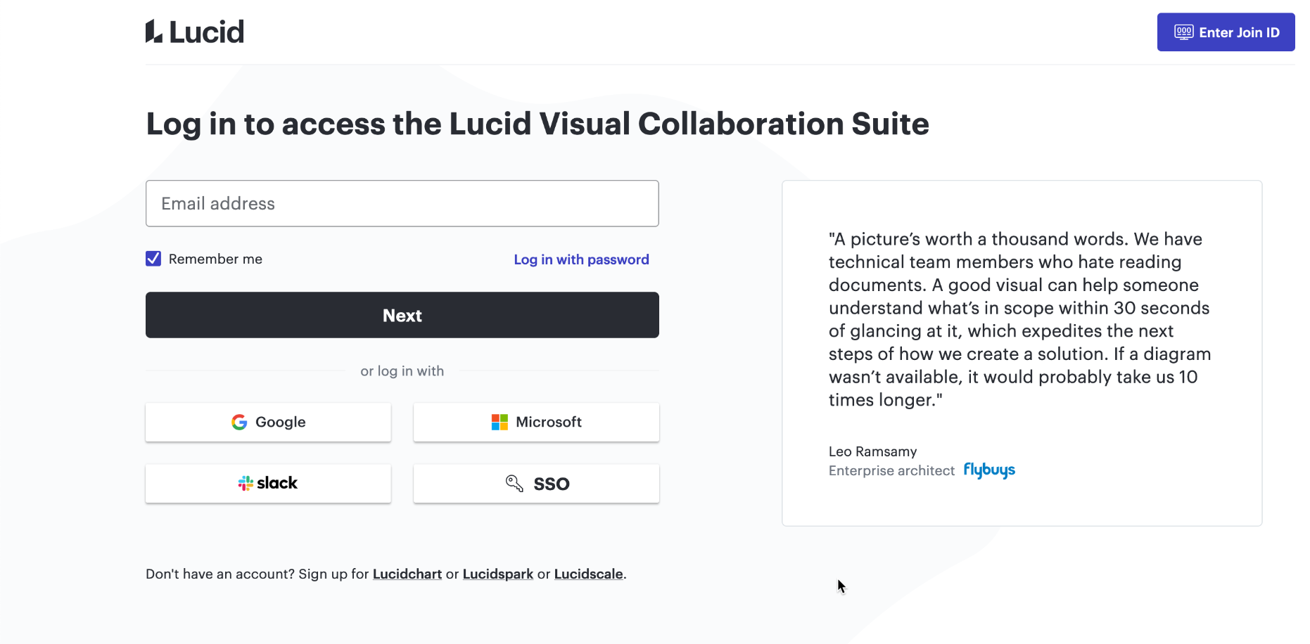Log in with Google
This screenshot has width=1310, height=644.
pyautogui.click(x=268, y=422)
